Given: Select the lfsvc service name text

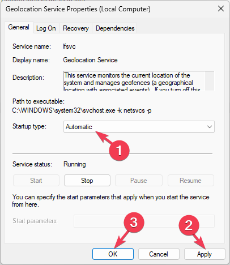Looking at the screenshot, I should tap(69, 46).
